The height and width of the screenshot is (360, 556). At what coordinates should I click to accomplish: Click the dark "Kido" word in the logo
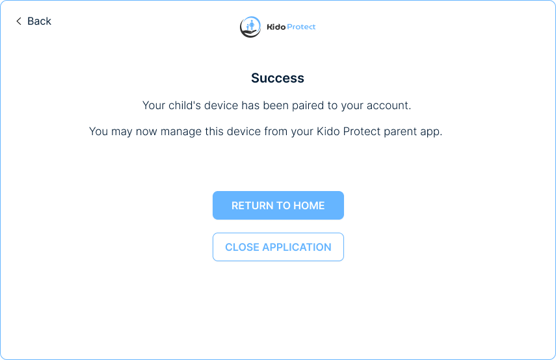point(276,27)
